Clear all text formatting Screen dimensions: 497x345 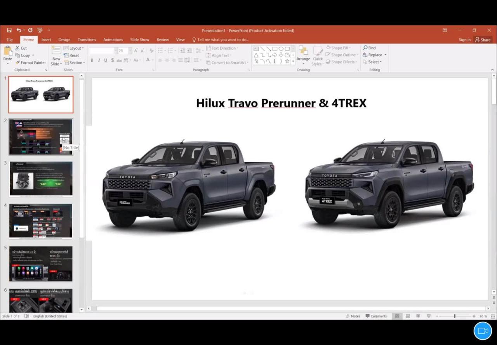[x=151, y=50]
